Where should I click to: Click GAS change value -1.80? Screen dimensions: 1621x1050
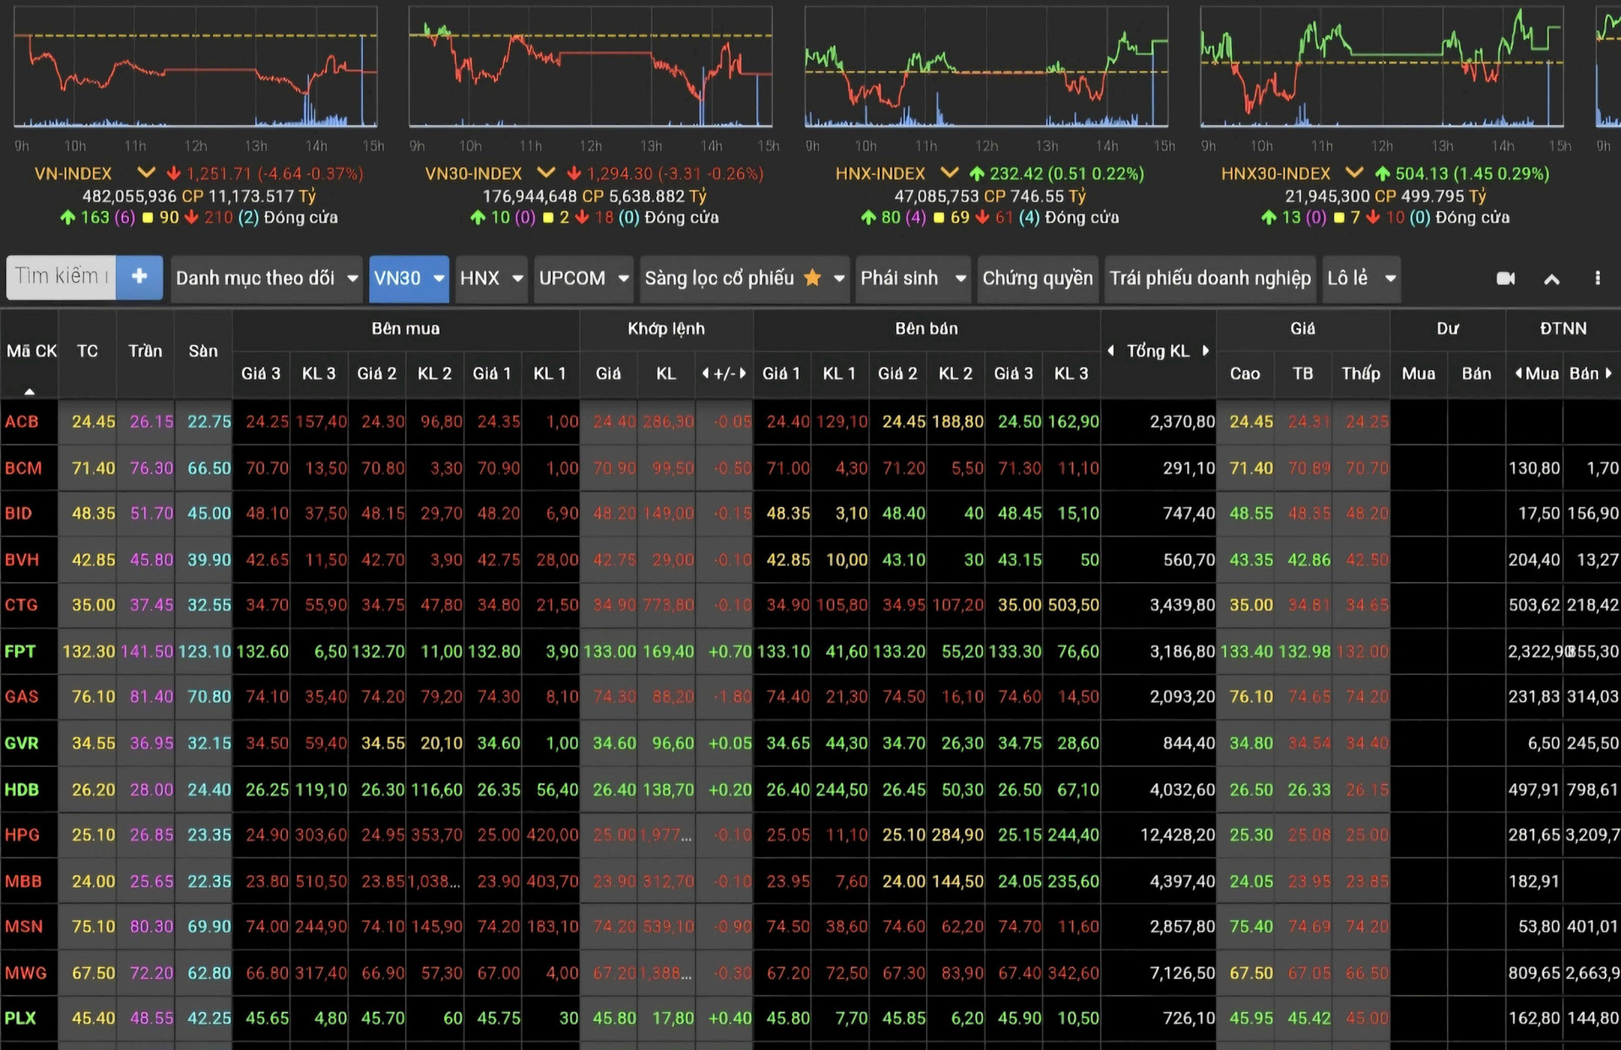tap(731, 697)
